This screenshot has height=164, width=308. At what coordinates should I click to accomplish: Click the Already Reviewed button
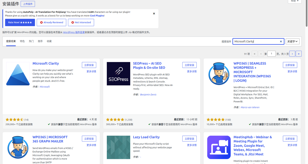tap(52, 22)
